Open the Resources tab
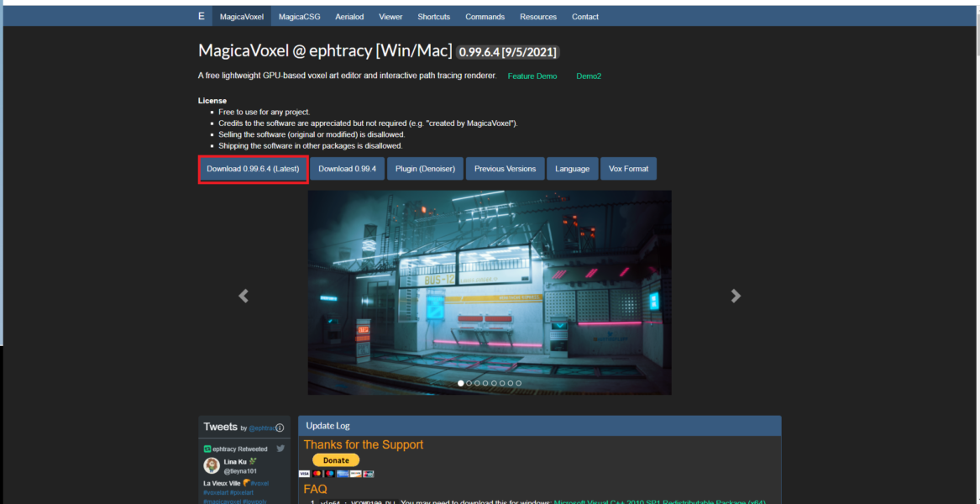 click(538, 17)
